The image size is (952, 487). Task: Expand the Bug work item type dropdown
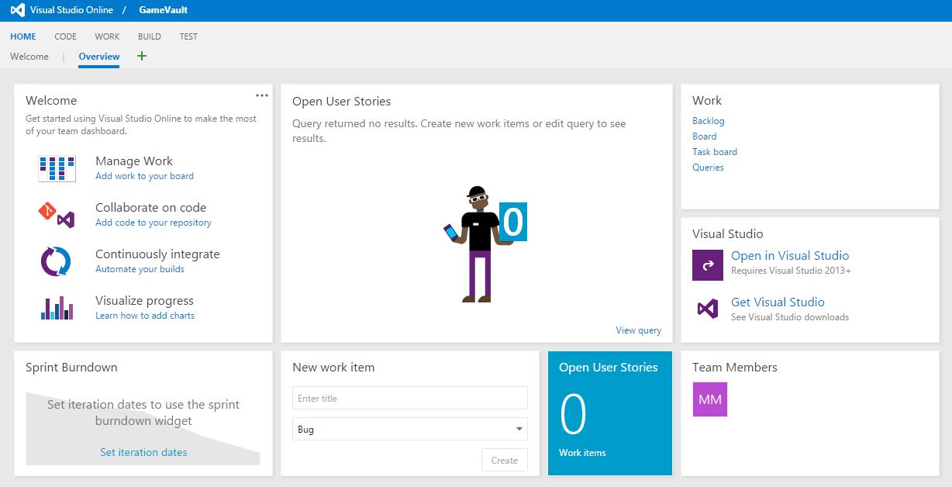519,429
